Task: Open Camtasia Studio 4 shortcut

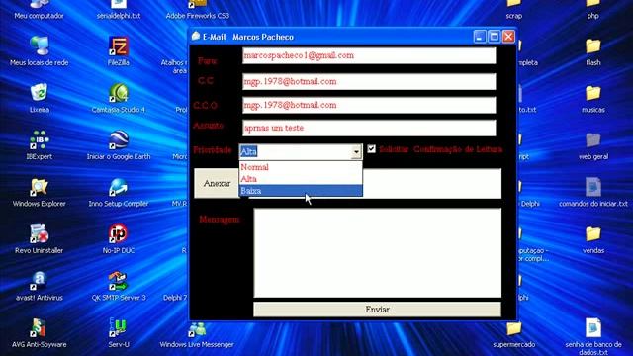Action: coord(119,98)
